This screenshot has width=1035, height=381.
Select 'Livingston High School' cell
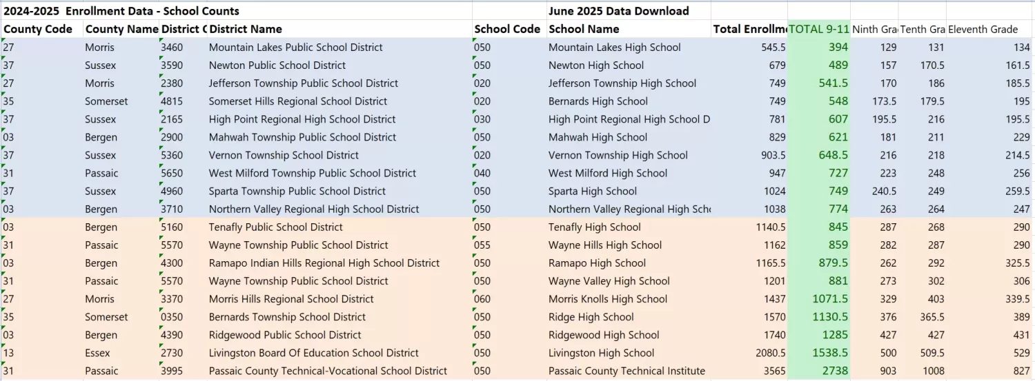(629, 353)
